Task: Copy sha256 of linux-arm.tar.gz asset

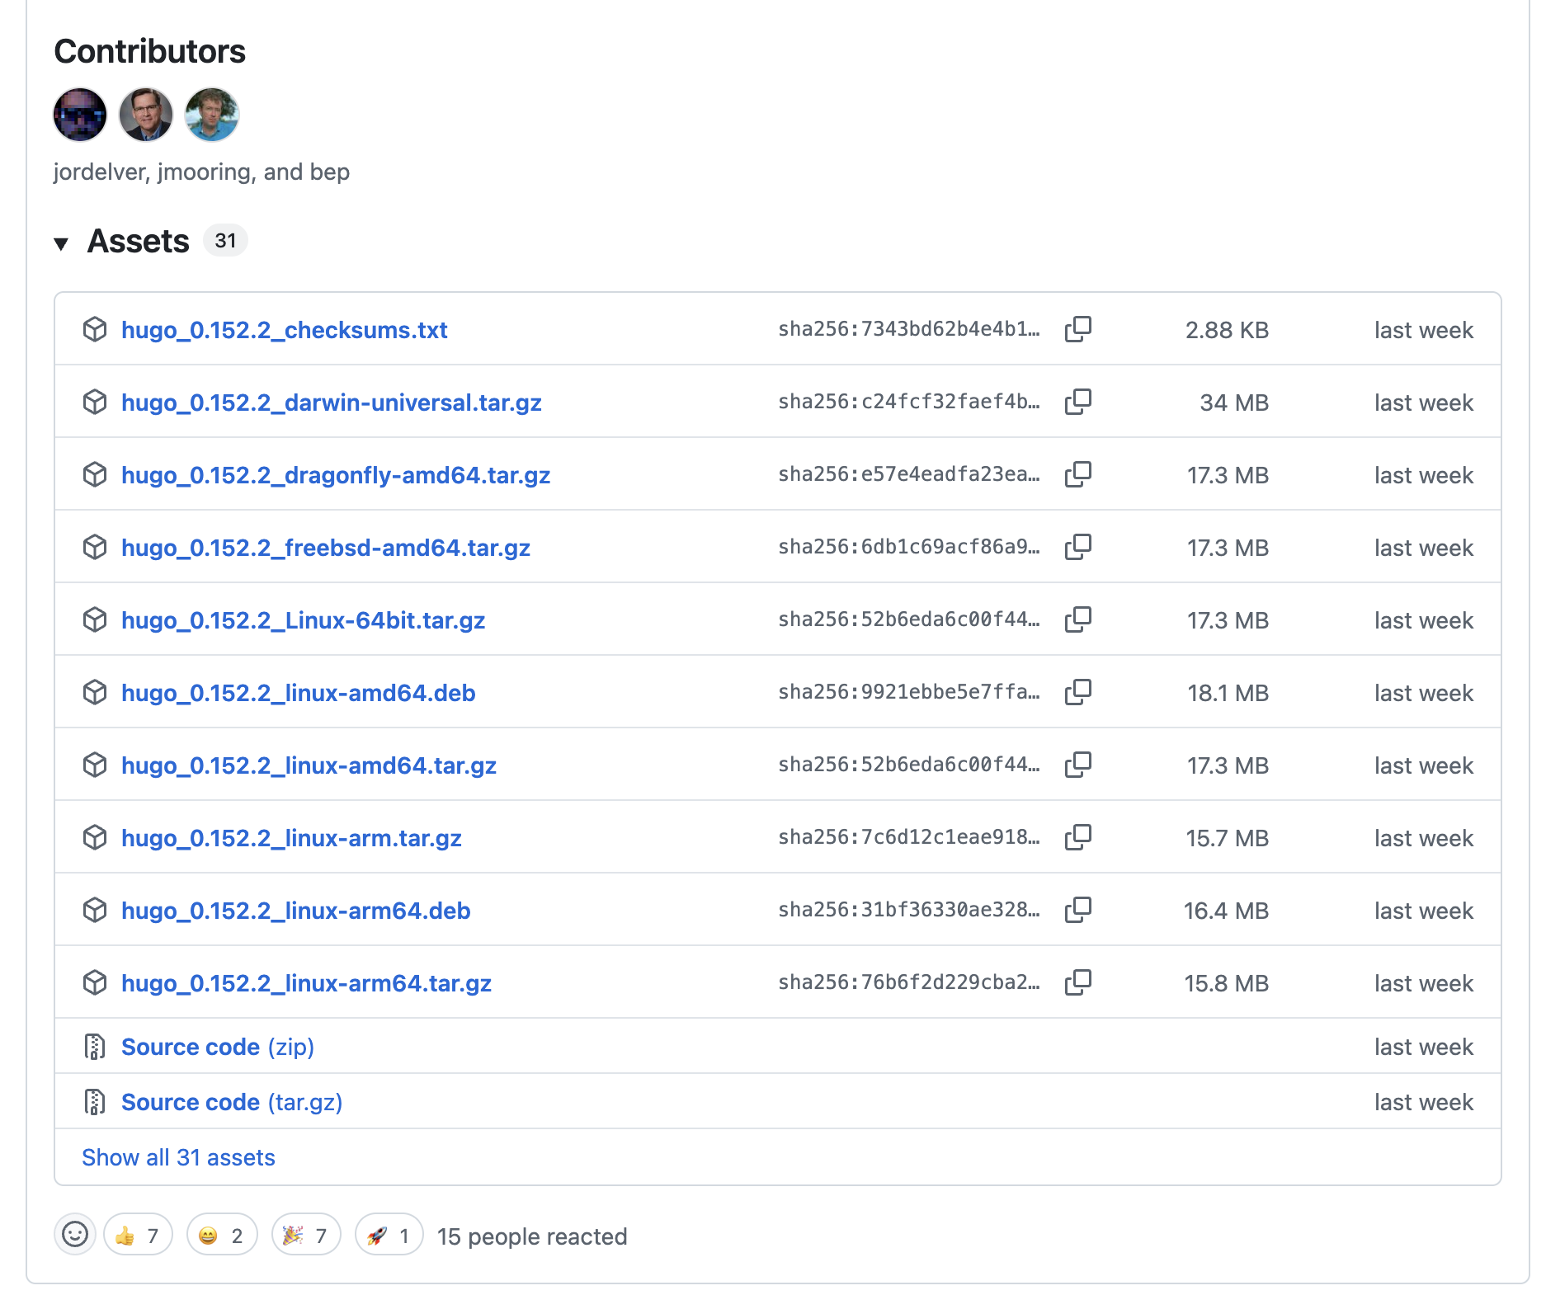Action: click(x=1077, y=837)
